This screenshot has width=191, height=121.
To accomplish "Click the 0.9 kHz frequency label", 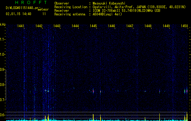I will point(3,70).
